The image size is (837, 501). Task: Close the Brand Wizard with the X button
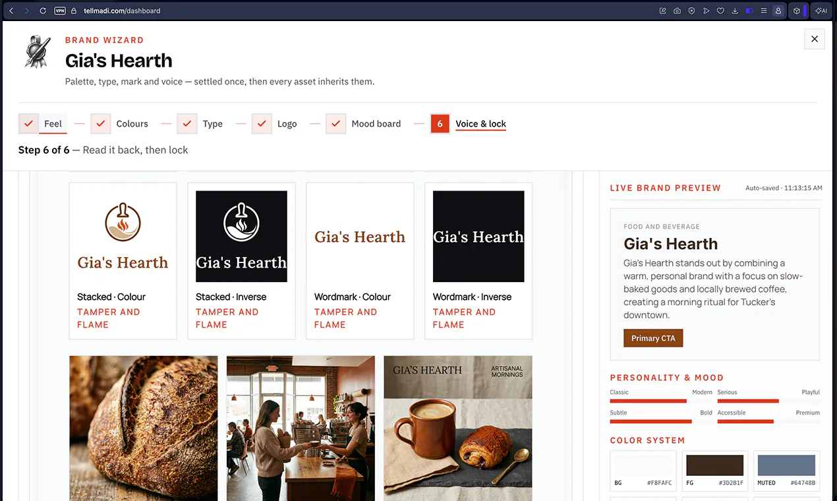pos(815,39)
